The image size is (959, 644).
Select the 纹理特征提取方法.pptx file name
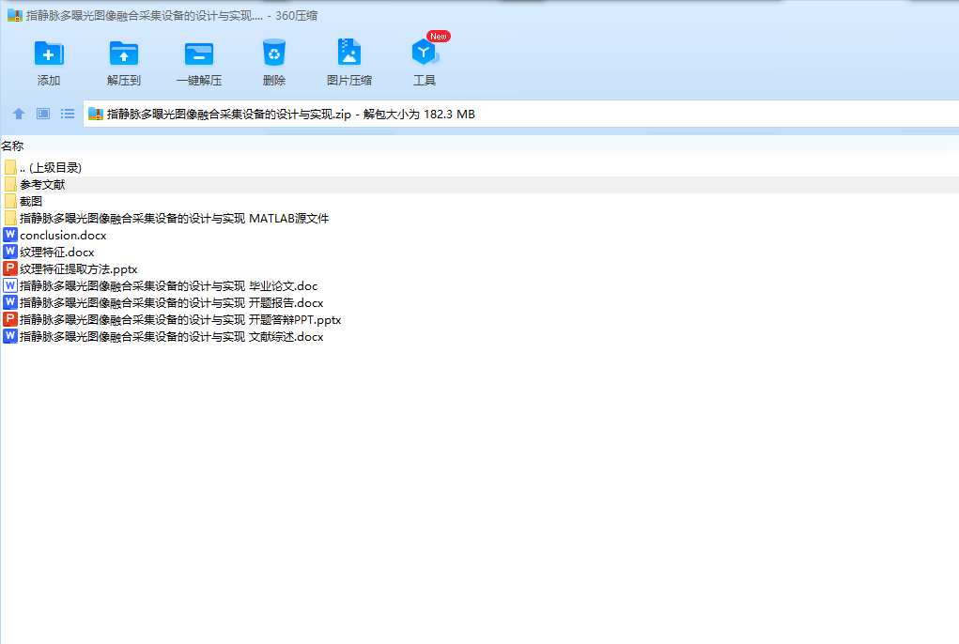click(78, 268)
